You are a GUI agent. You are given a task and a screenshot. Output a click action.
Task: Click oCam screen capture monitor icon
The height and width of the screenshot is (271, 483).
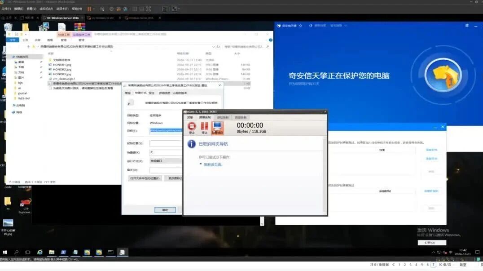coord(217,128)
